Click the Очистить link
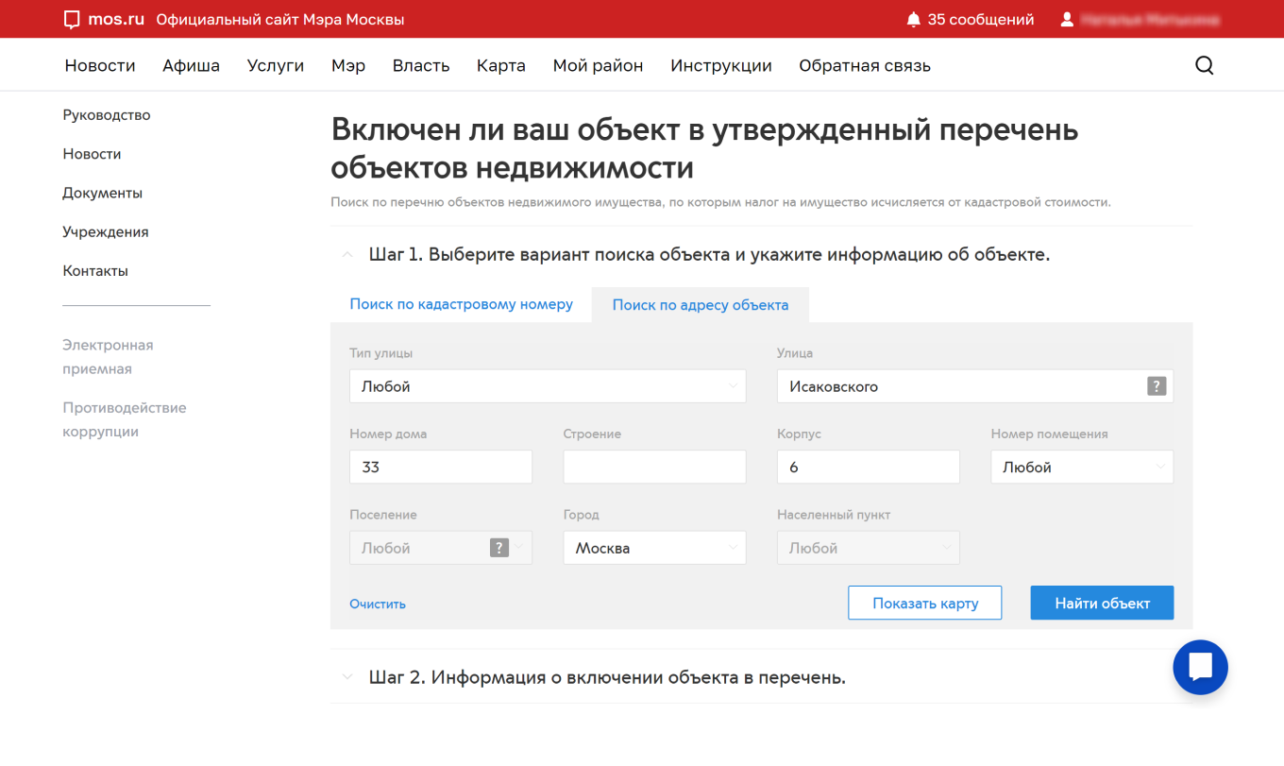This screenshot has width=1284, height=766. tap(378, 604)
